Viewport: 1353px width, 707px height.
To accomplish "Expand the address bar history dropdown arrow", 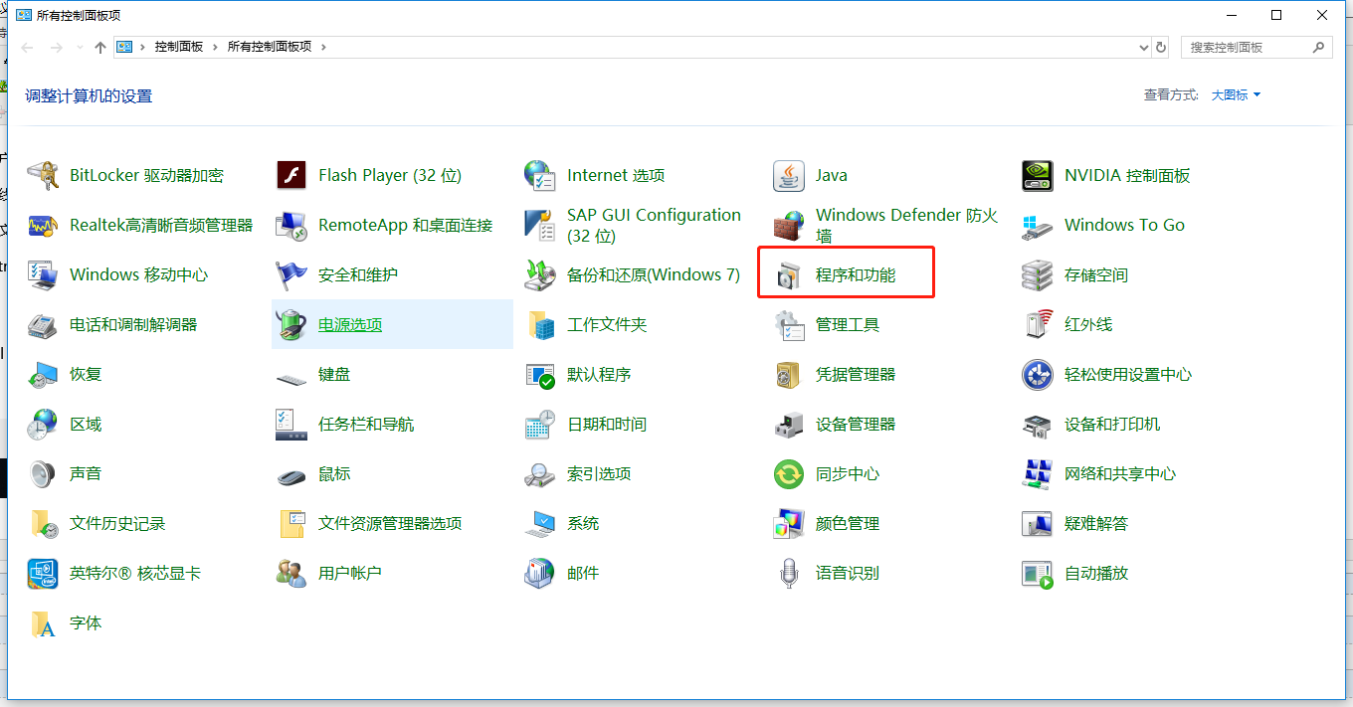I will coord(1143,47).
